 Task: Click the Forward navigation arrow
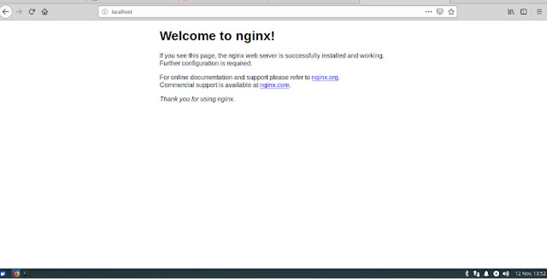[19, 12]
